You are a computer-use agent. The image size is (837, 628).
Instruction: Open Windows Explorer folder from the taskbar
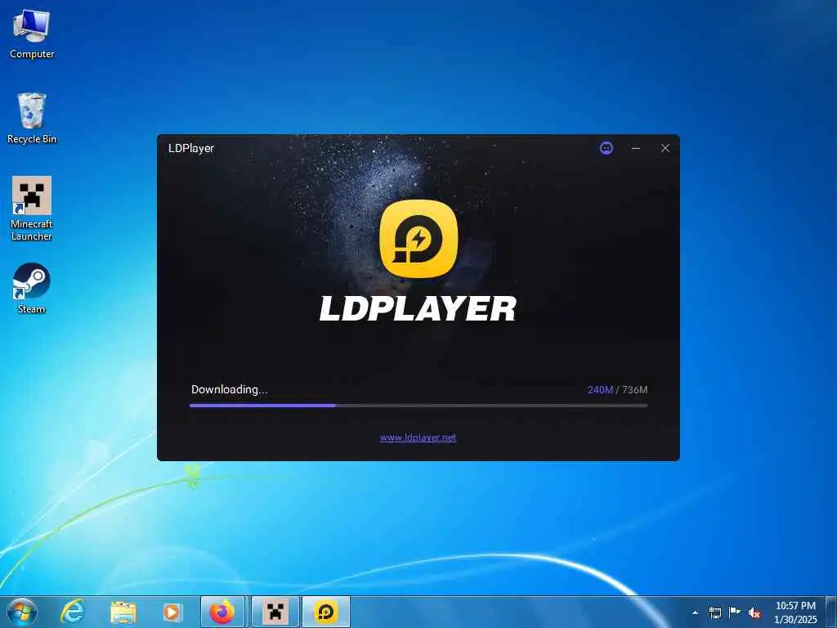pyautogui.click(x=123, y=612)
